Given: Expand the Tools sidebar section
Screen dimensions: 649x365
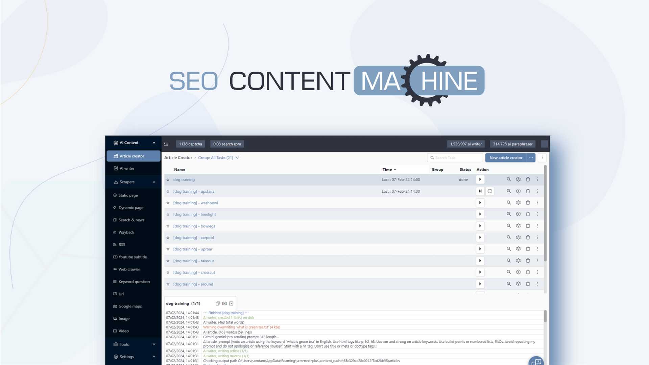Looking at the screenshot, I should pyautogui.click(x=154, y=344).
